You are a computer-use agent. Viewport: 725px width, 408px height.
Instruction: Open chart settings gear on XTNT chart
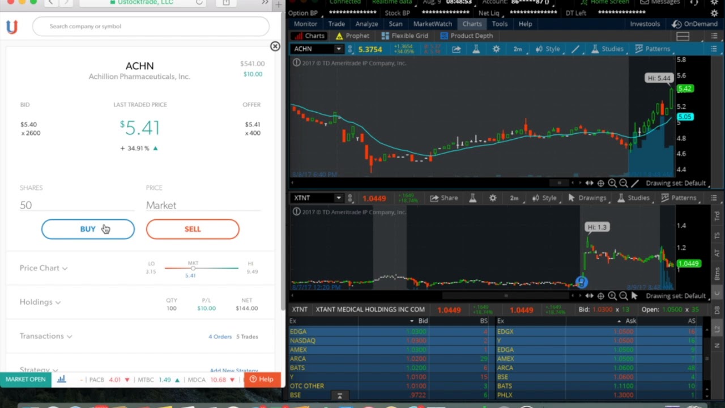click(493, 198)
